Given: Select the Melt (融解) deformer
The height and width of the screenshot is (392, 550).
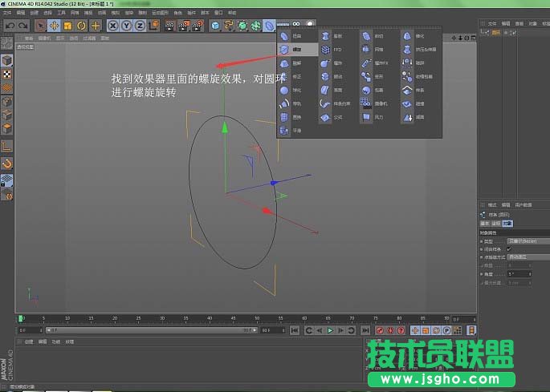Looking at the screenshot, I should click(x=297, y=63).
